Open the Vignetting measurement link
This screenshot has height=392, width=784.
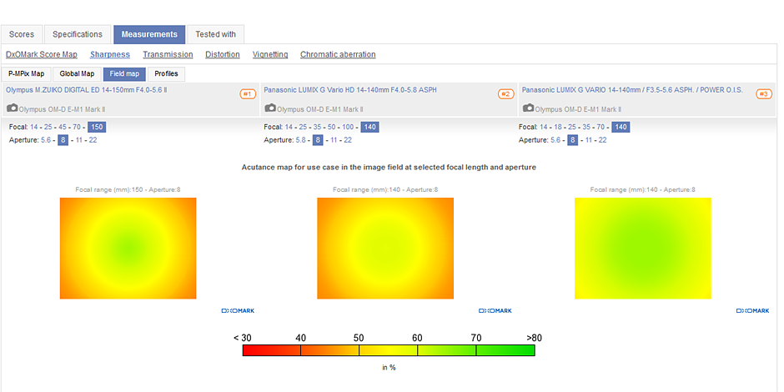coord(270,54)
